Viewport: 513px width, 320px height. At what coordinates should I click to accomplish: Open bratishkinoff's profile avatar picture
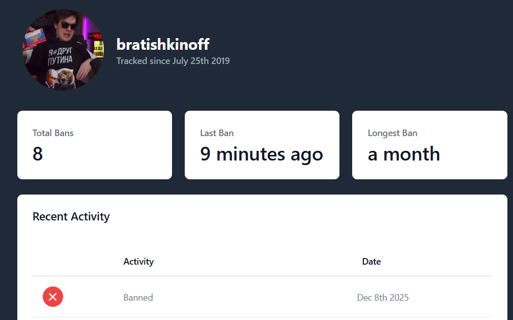click(63, 50)
